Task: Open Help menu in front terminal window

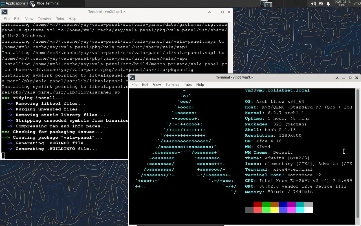Action: pos(200,84)
